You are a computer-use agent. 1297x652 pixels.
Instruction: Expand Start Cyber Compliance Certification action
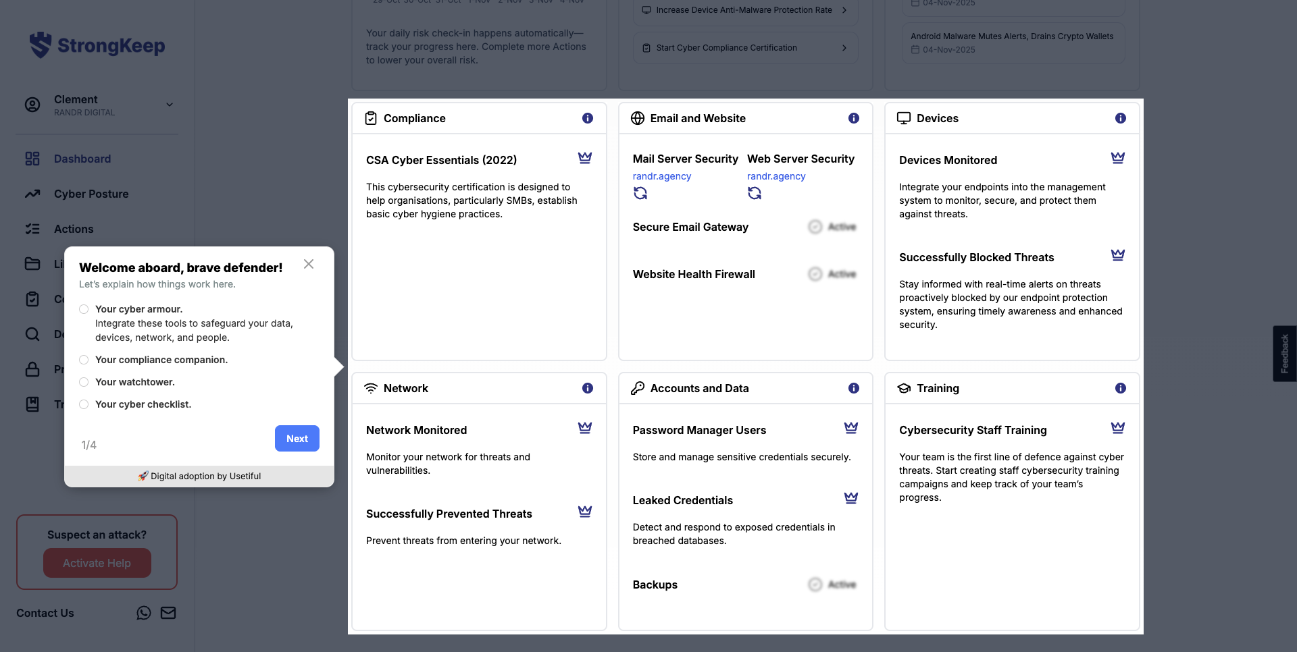(x=844, y=48)
